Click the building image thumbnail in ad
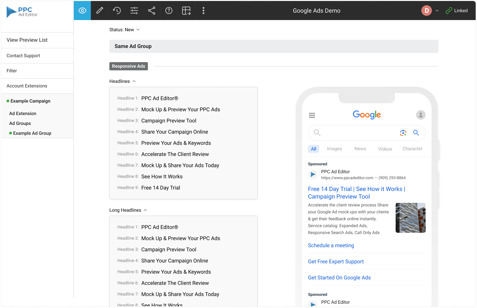477x308 pixels. [x=410, y=218]
